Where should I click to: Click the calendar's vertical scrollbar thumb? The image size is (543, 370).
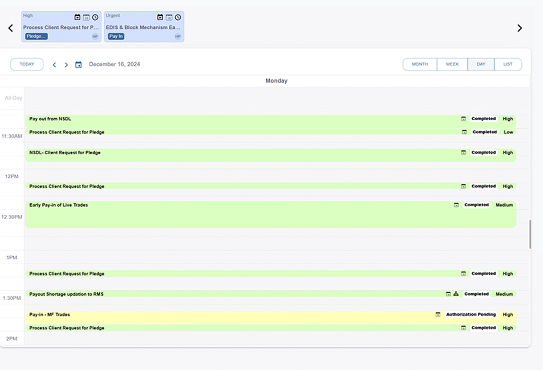(x=530, y=234)
